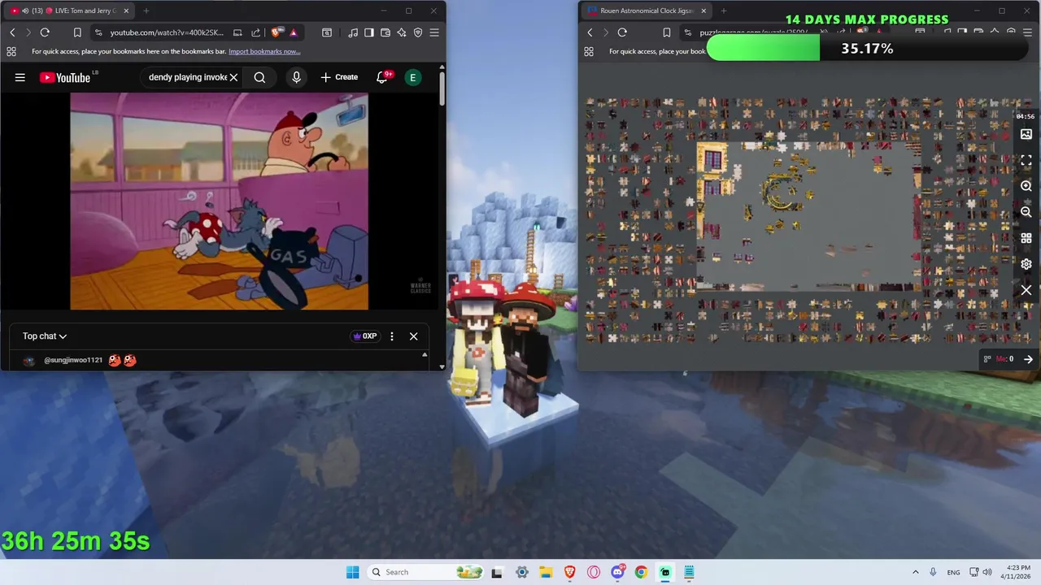Open the taskbar clock showing 4:23 PM

tap(1017, 572)
